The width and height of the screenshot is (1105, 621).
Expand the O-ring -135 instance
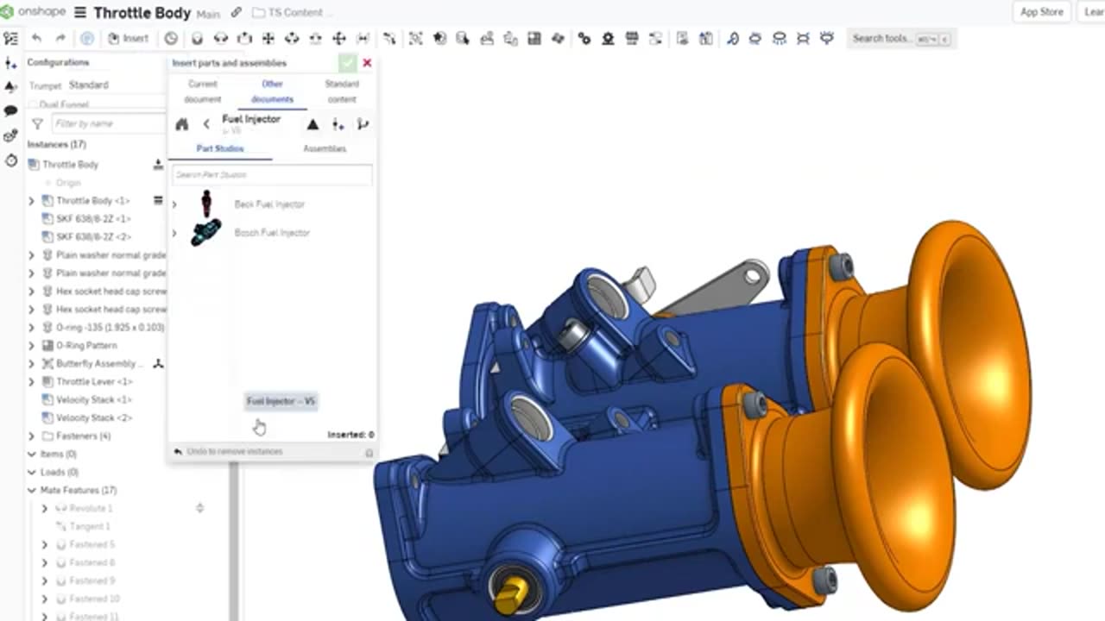[32, 328]
